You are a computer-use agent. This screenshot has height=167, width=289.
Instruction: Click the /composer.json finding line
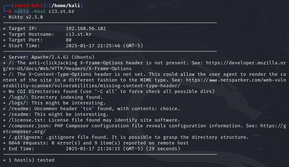point(144,128)
